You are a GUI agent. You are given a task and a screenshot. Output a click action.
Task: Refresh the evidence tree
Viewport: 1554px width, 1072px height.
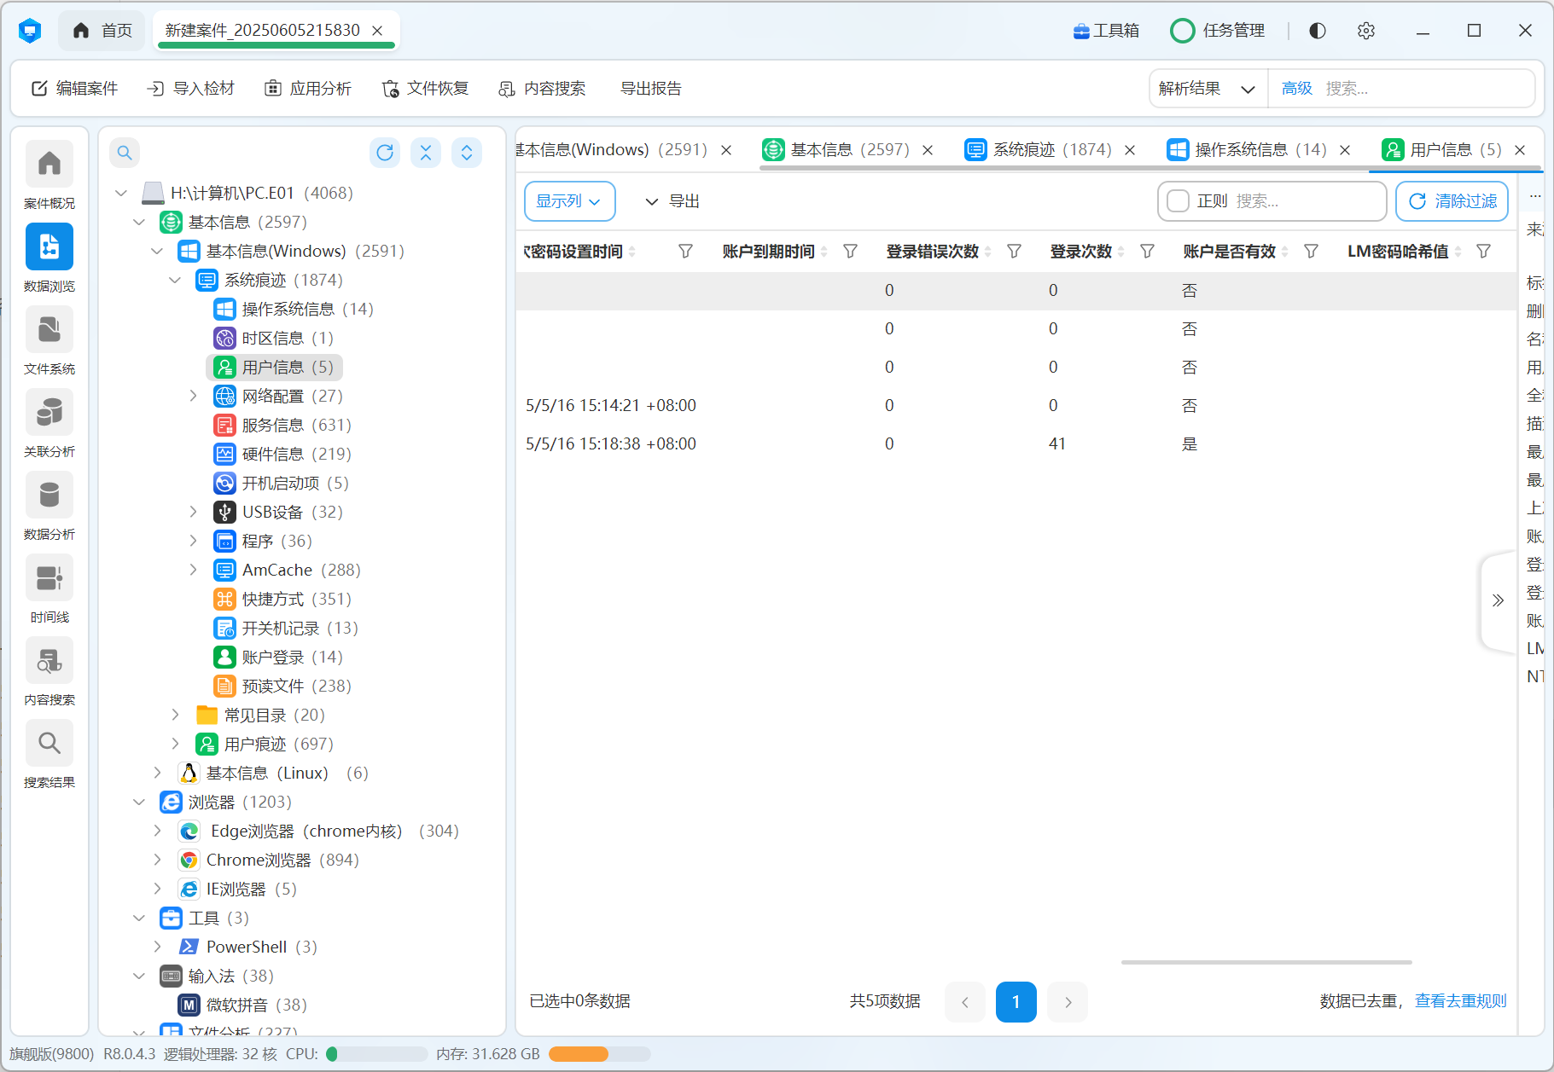pos(385,153)
